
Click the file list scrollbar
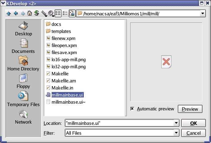pos(126,68)
